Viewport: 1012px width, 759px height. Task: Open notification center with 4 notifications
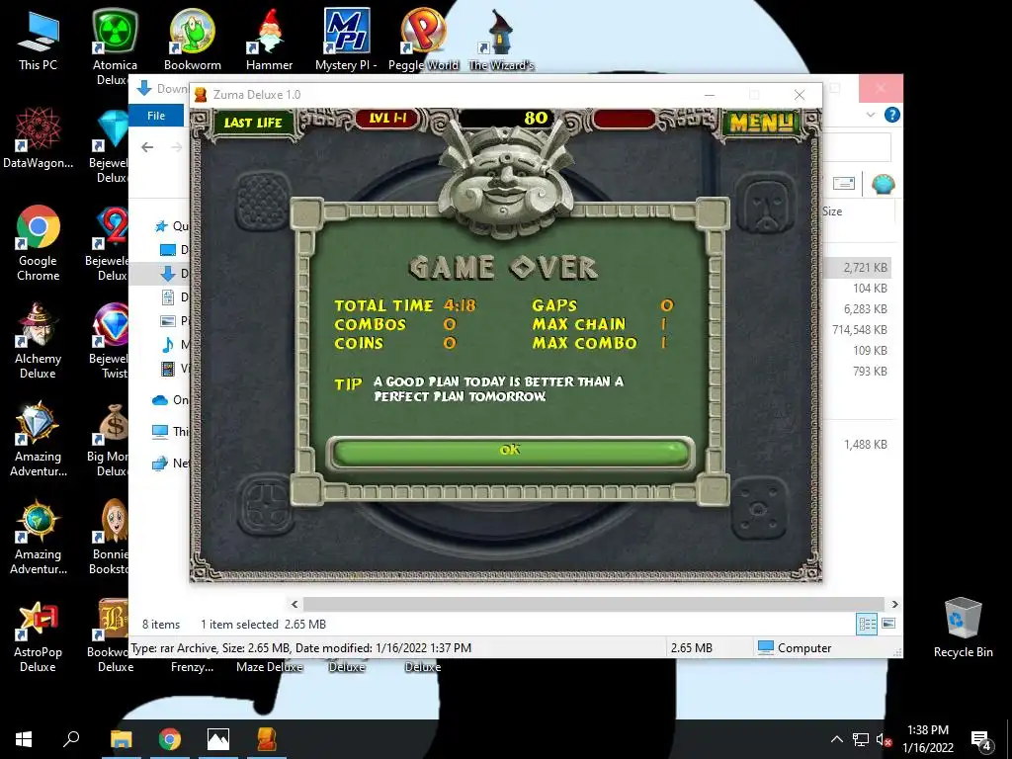click(981, 739)
